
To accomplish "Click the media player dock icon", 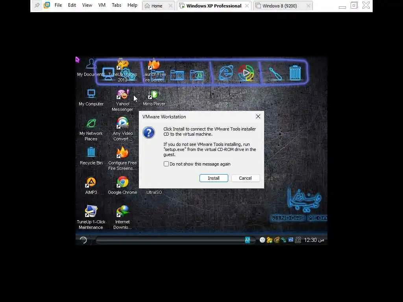I will 246,73.
